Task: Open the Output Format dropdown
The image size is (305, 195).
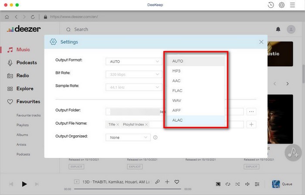Action: (134, 62)
